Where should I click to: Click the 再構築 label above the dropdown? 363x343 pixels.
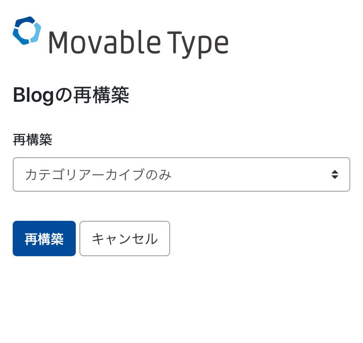32,140
